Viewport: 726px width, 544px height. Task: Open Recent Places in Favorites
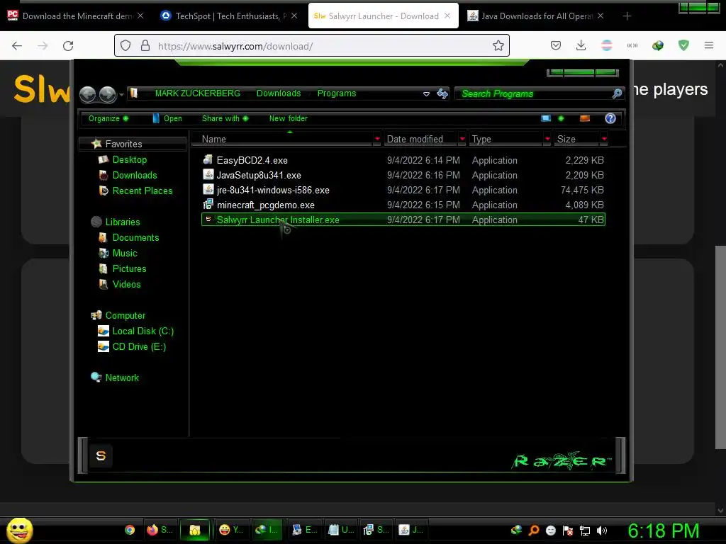142,191
